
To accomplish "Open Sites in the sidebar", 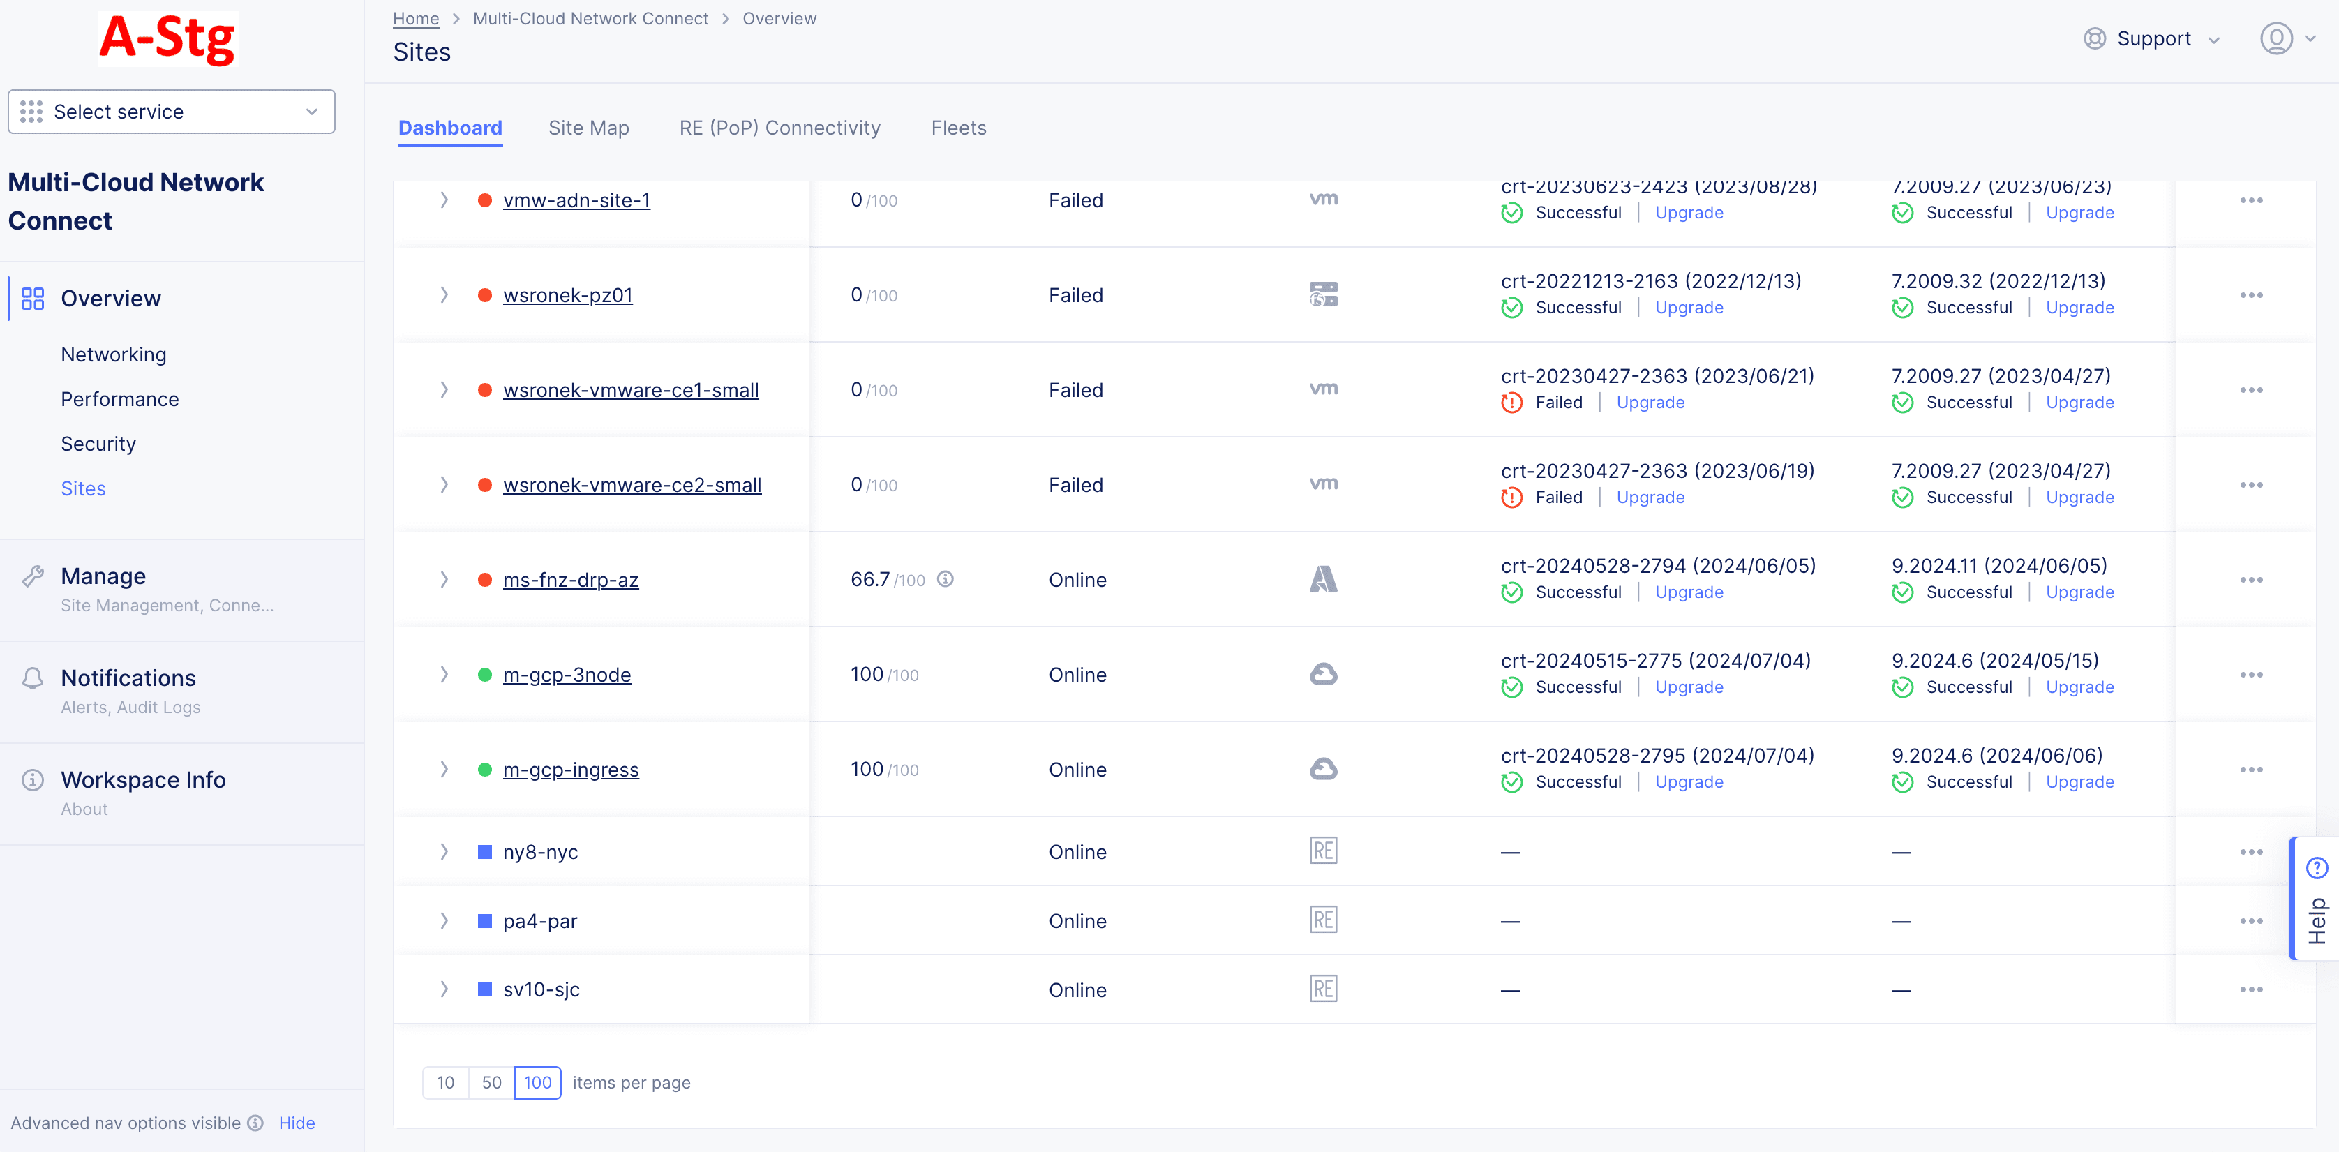I will (84, 488).
